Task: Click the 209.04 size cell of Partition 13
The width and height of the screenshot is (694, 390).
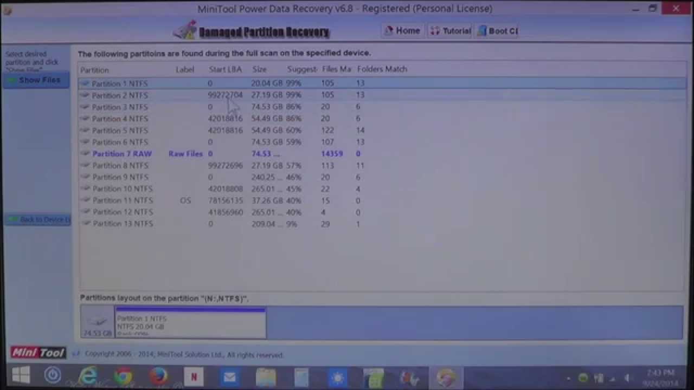Action: tap(267, 224)
